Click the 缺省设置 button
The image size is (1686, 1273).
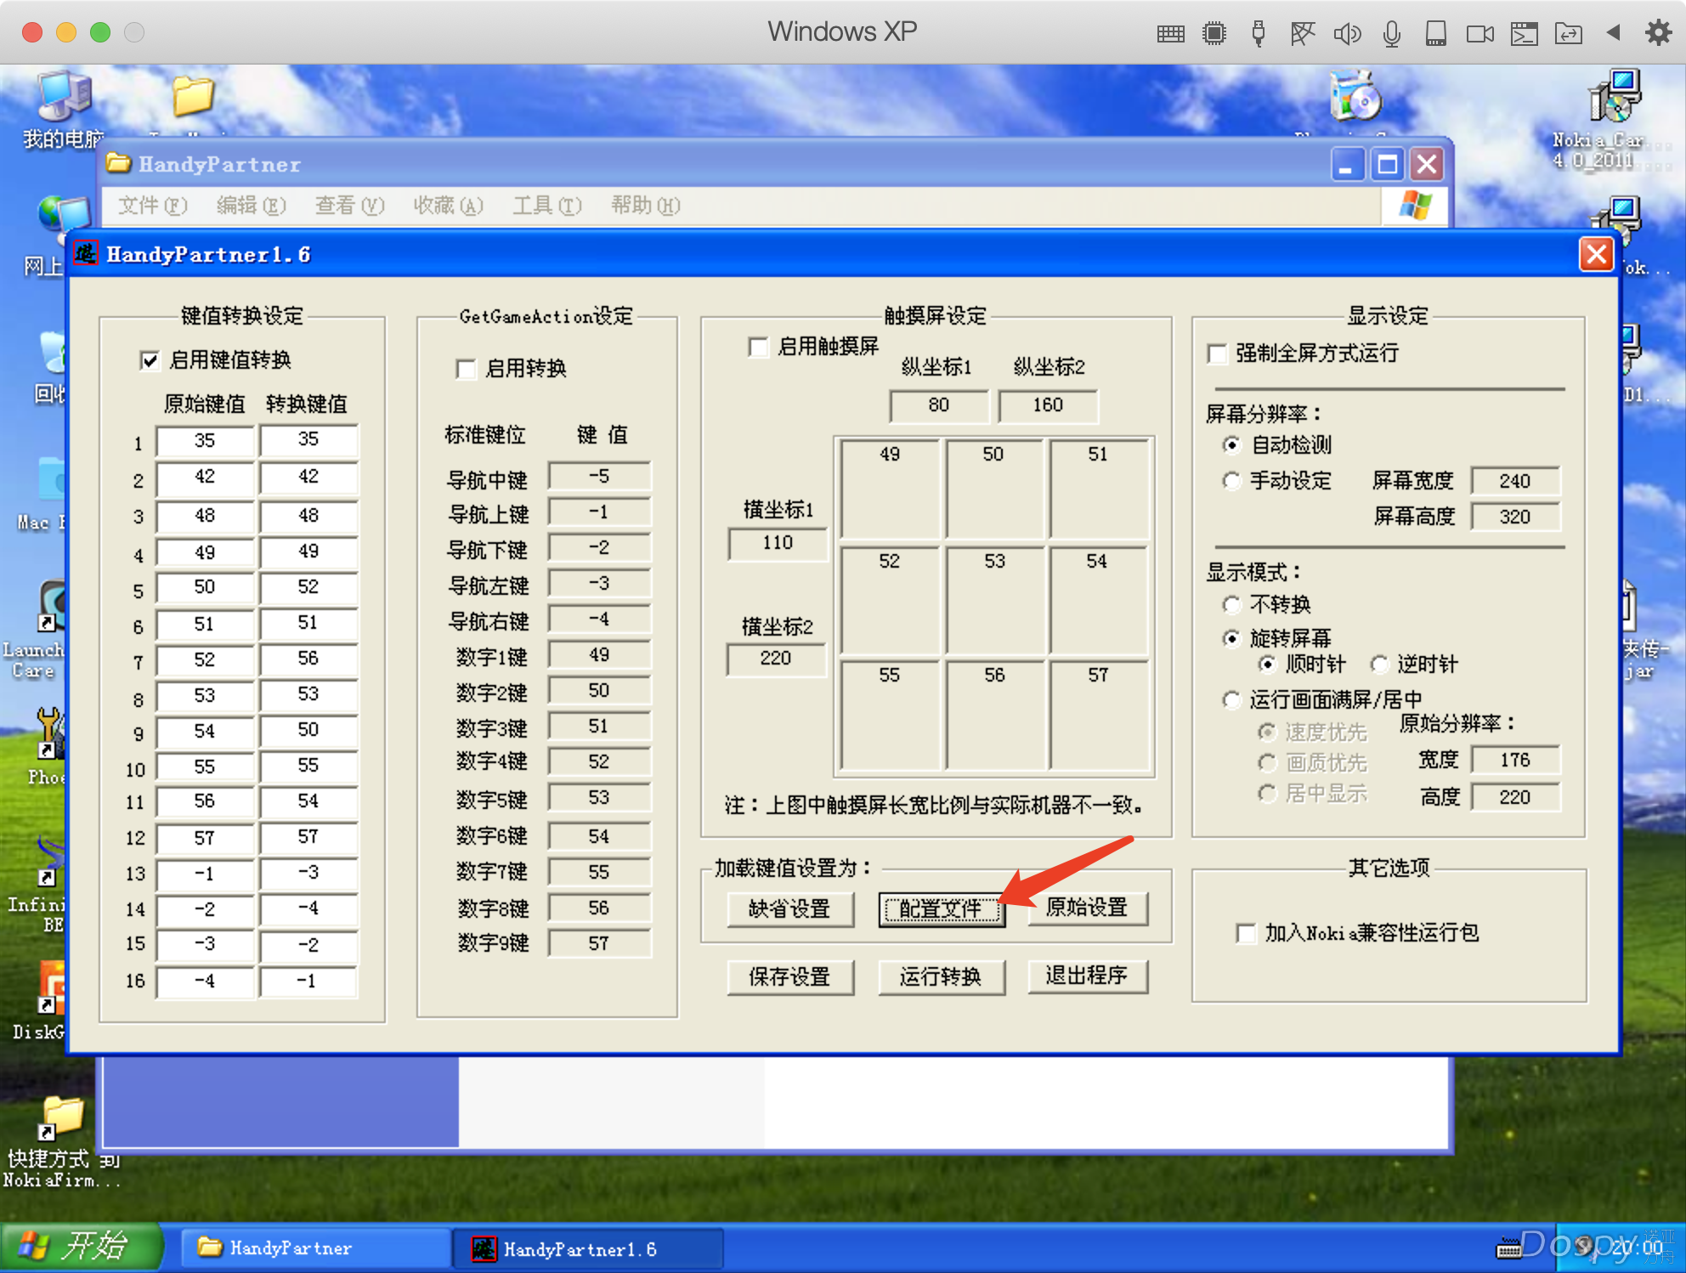pyautogui.click(x=790, y=909)
